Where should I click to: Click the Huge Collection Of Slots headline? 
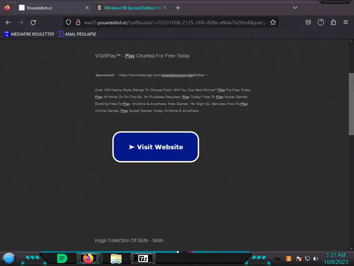129,240
